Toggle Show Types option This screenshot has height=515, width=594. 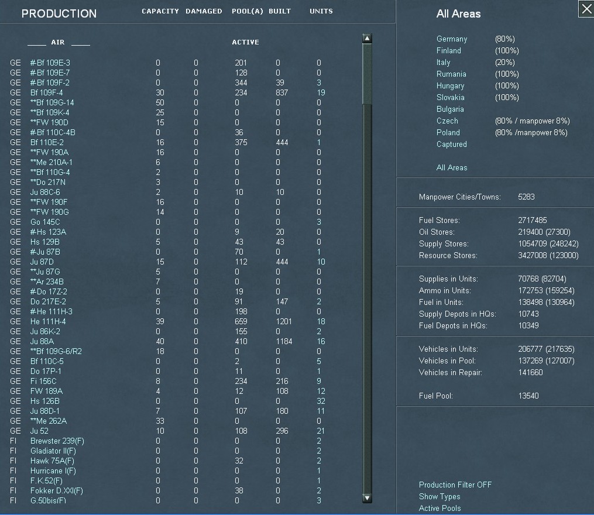(440, 496)
